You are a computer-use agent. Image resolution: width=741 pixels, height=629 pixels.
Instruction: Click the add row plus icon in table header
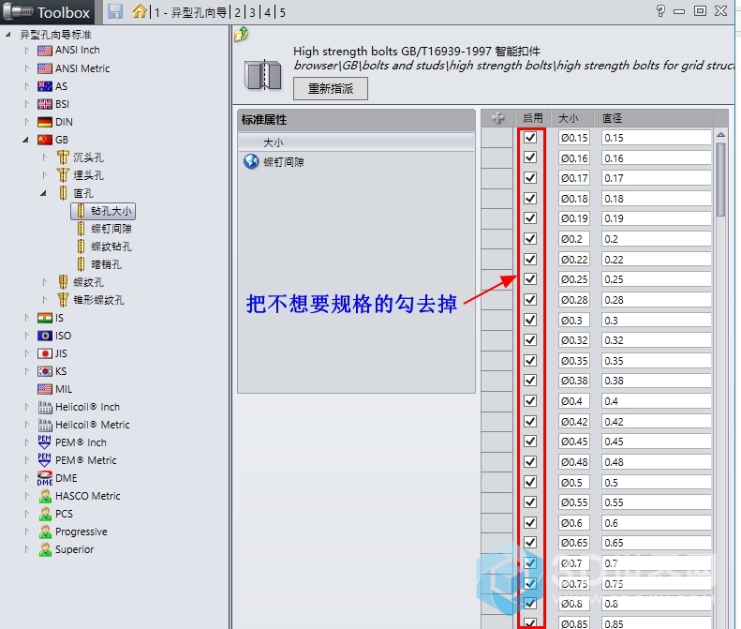[x=497, y=118]
